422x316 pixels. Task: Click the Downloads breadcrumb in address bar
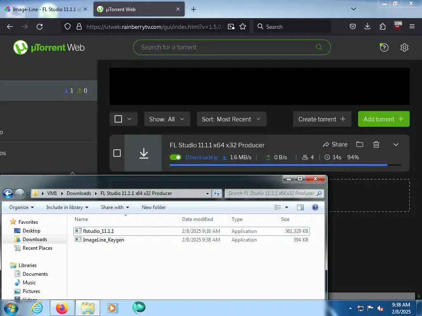[x=79, y=193]
